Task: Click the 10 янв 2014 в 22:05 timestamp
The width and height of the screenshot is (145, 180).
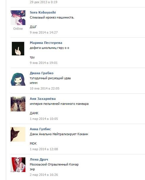Action: tap(45, 88)
